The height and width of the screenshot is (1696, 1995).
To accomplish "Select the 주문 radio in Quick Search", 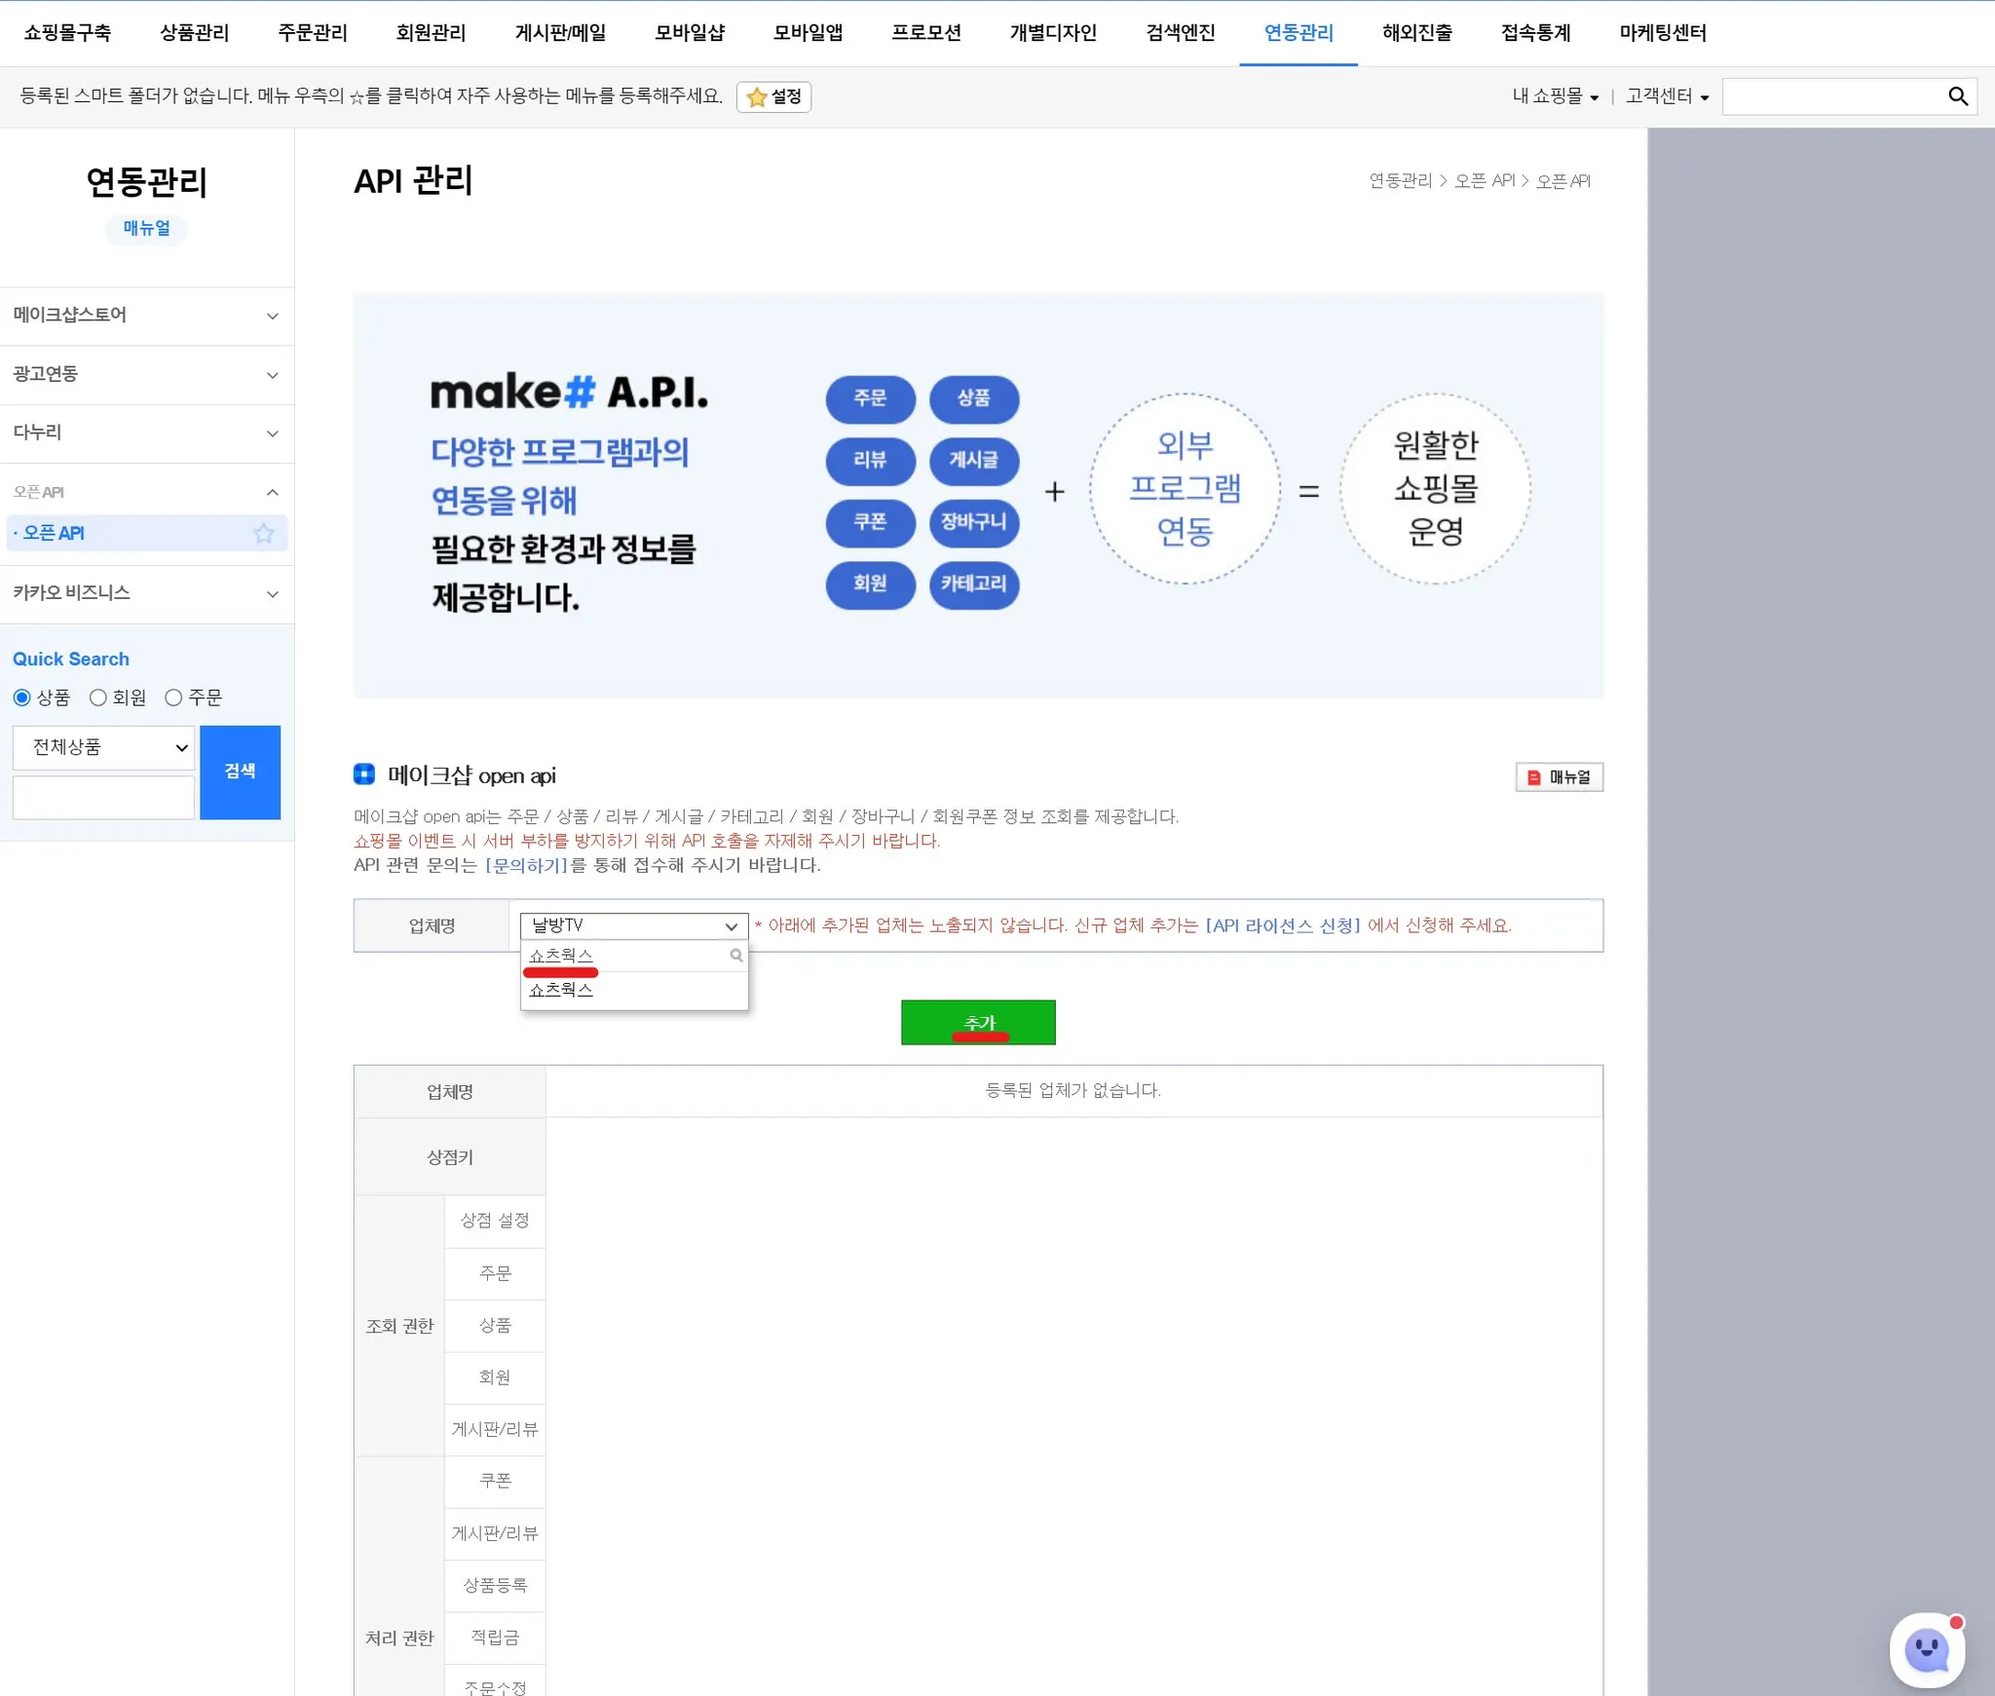I will (x=174, y=697).
